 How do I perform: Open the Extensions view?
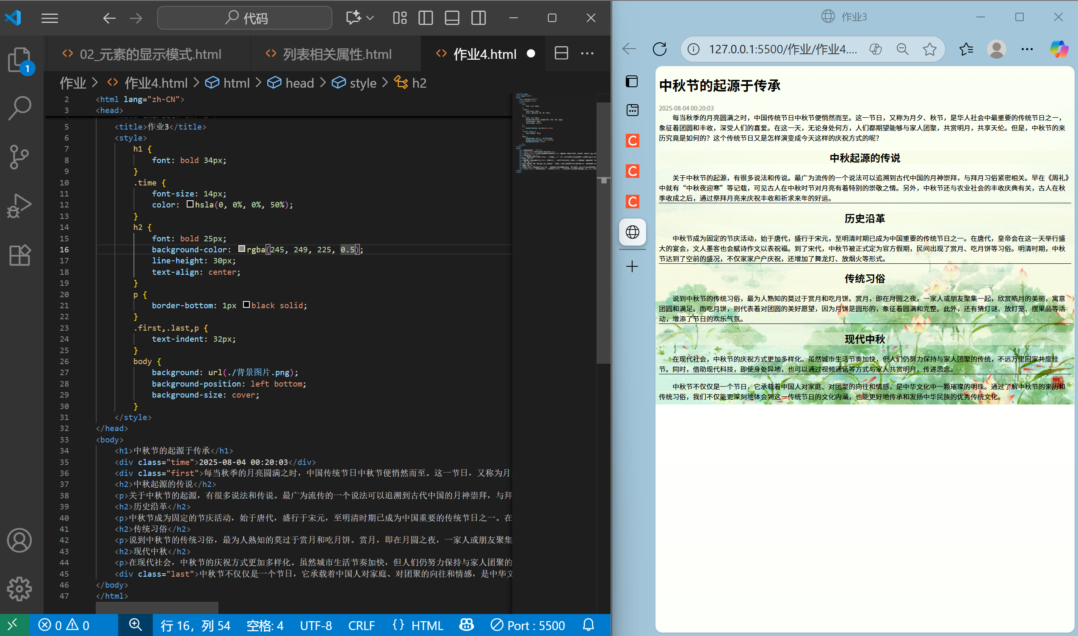point(19,255)
